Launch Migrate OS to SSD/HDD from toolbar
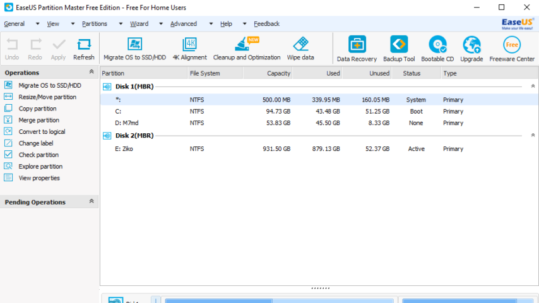539x303 pixels. tap(135, 49)
